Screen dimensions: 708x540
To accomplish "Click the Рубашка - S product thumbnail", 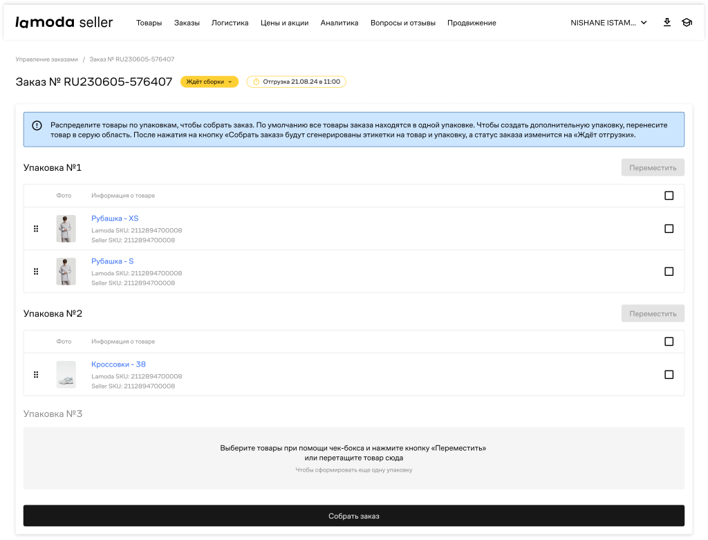I will click(66, 272).
